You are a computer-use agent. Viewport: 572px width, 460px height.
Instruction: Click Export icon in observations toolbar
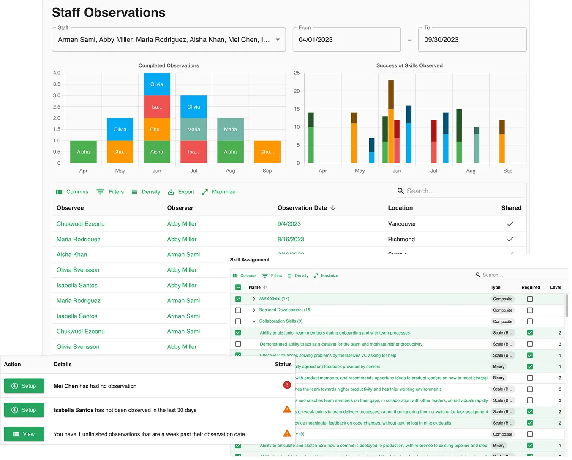pos(171,192)
